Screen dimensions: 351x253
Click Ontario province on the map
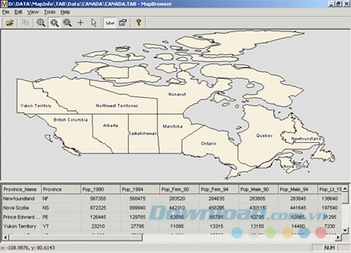[209, 143]
